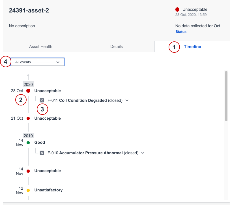Open the Details tab
Screen dimensions: 230x205
[x=116, y=47]
